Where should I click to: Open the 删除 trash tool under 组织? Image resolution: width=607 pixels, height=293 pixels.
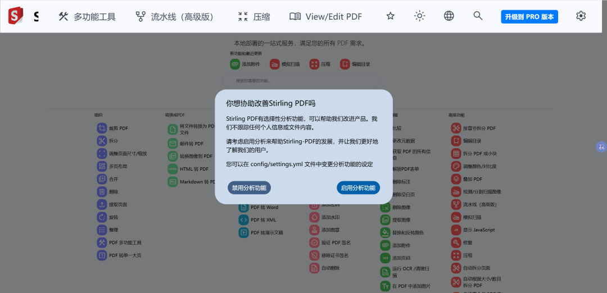[107, 192]
